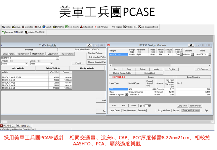Viewport: 217px width, 150px height.
Task: Click Sensitivity button
Action: coord(142,110)
